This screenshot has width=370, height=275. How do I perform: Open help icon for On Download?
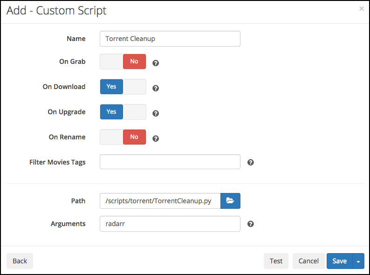156,88
